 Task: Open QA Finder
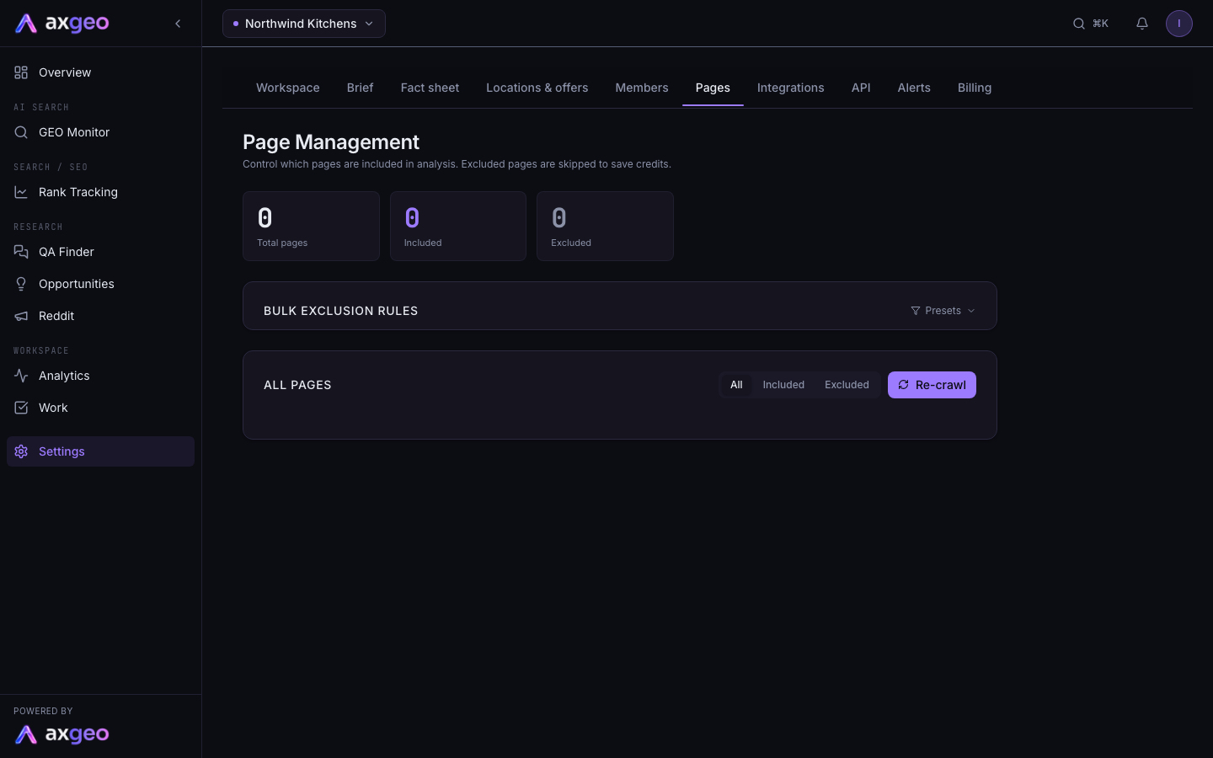(x=100, y=252)
